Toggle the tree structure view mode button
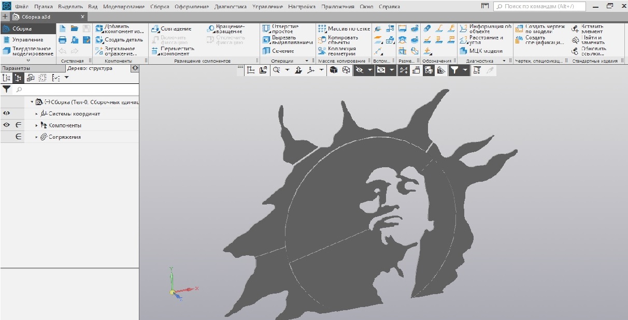628x320 pixels. click(19, 78)
